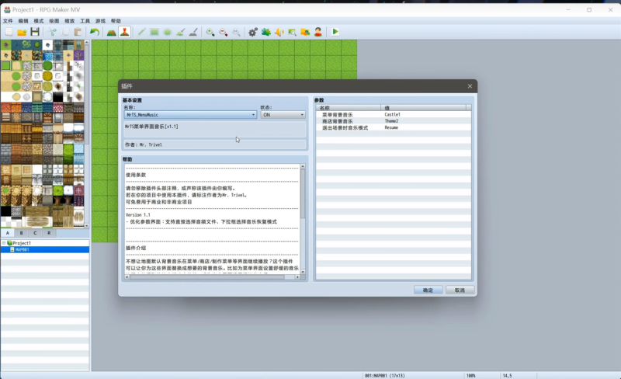Screen dimensions: 621x379
Task: Switch to Map editing mode icon
Action: (112, 32)
